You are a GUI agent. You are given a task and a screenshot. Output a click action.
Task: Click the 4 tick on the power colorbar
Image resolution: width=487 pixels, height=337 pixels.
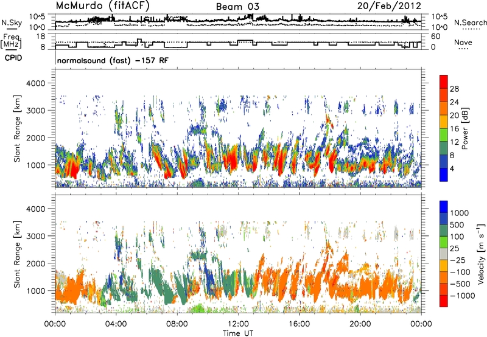[452, 168]
